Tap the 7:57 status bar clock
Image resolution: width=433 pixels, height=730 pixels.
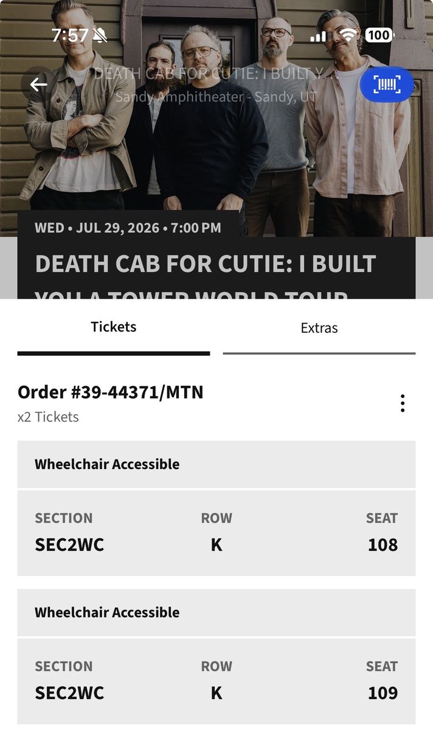[x=69, y=35]
